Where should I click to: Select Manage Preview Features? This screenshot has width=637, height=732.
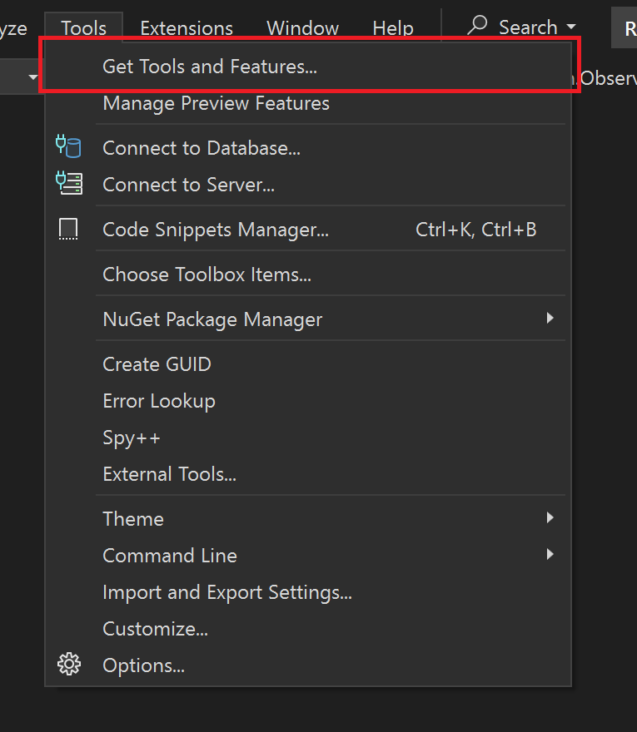[308, 103]
